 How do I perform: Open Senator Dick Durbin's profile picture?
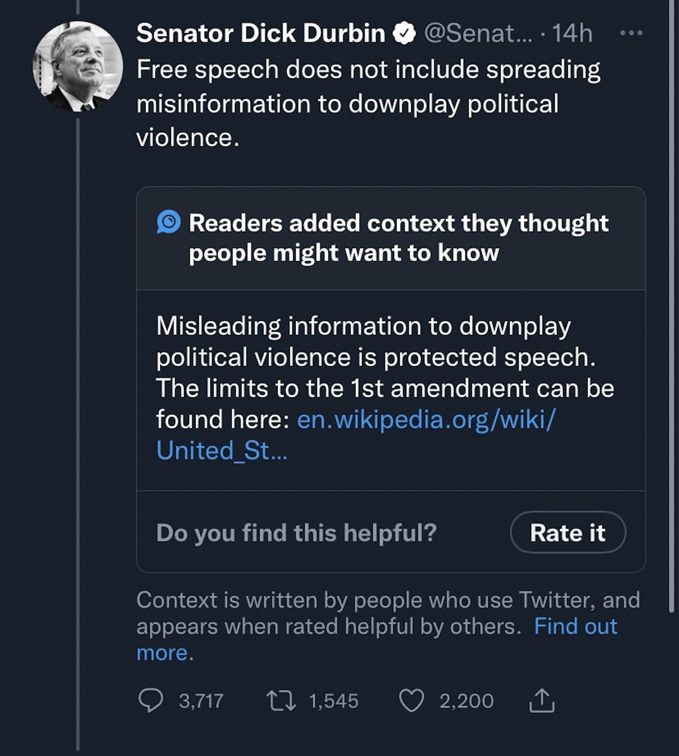click(x=77, y=66)
